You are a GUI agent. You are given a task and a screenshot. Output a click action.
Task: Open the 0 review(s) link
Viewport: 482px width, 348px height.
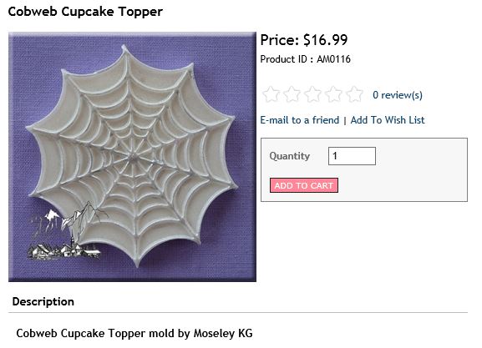[398, 95]
